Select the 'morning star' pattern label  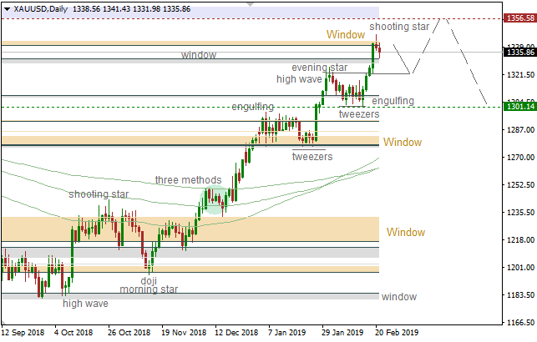click(x=149, y=289)
